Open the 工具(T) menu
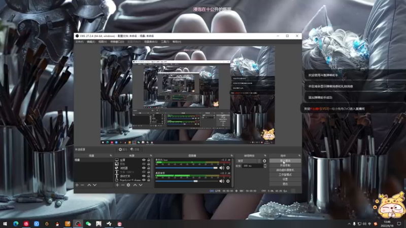The height and width of the screenshot is (228, 406). pos(164,42)
